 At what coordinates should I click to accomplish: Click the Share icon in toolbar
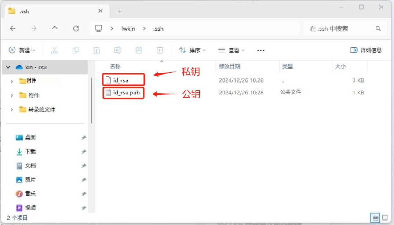(139, 51)
